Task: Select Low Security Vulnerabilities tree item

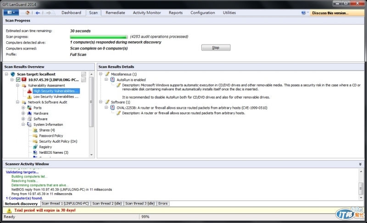Action: click(56, 97)
